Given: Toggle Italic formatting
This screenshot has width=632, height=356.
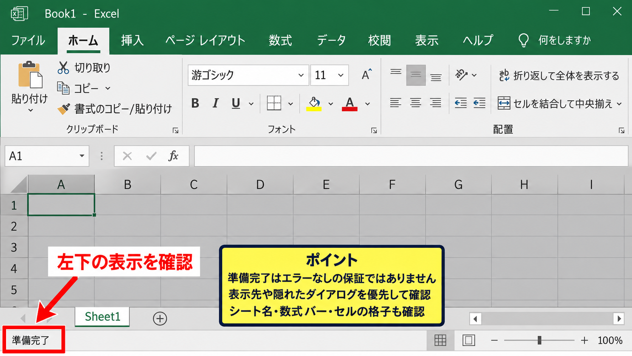Looking at the screenshot, I should coord(215,103).
